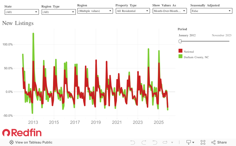The height and width of the screenshot is (146, 236).
Task: Click the Durham County 2024 green spike
Action: coord(149,49)
